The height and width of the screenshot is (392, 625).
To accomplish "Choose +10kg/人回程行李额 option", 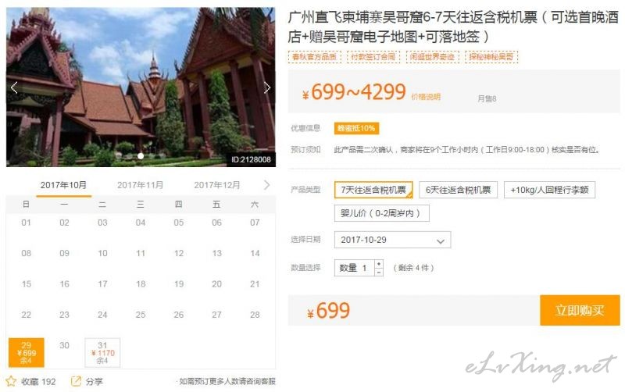I will tap(549, 190).
